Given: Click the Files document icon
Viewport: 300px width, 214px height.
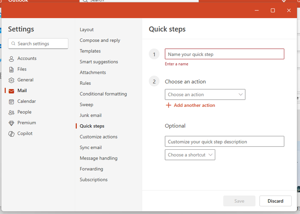Looking at the screenshot, I should pos(11,69).
